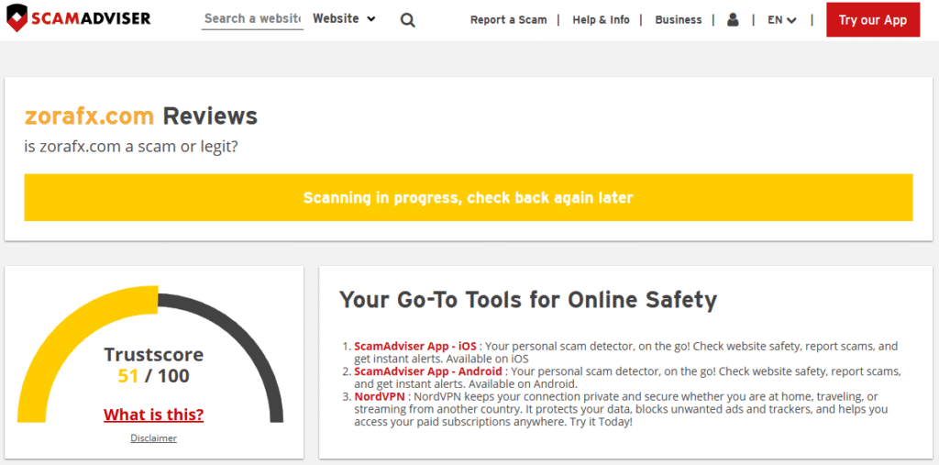Click the yellow Scanning in progress banner

click(x=469, y=198)
